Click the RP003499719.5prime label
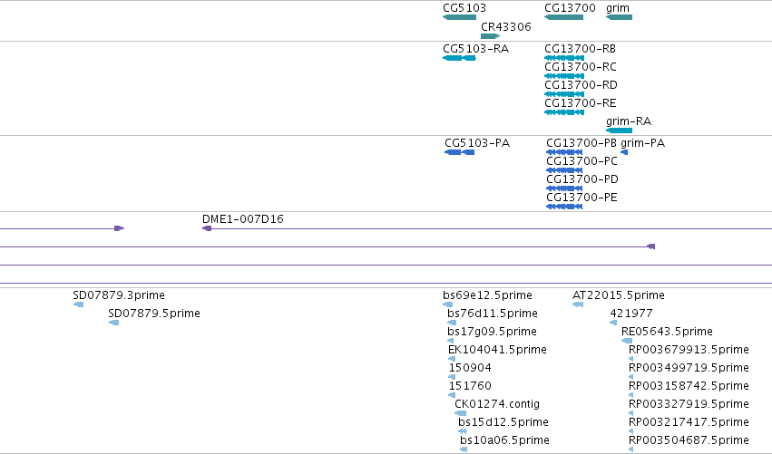 coord(689,368)
